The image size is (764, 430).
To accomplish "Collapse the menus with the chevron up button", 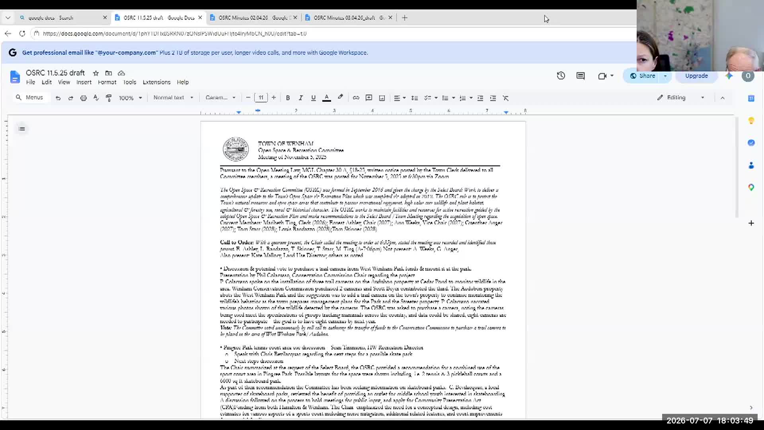I will 723,98.
